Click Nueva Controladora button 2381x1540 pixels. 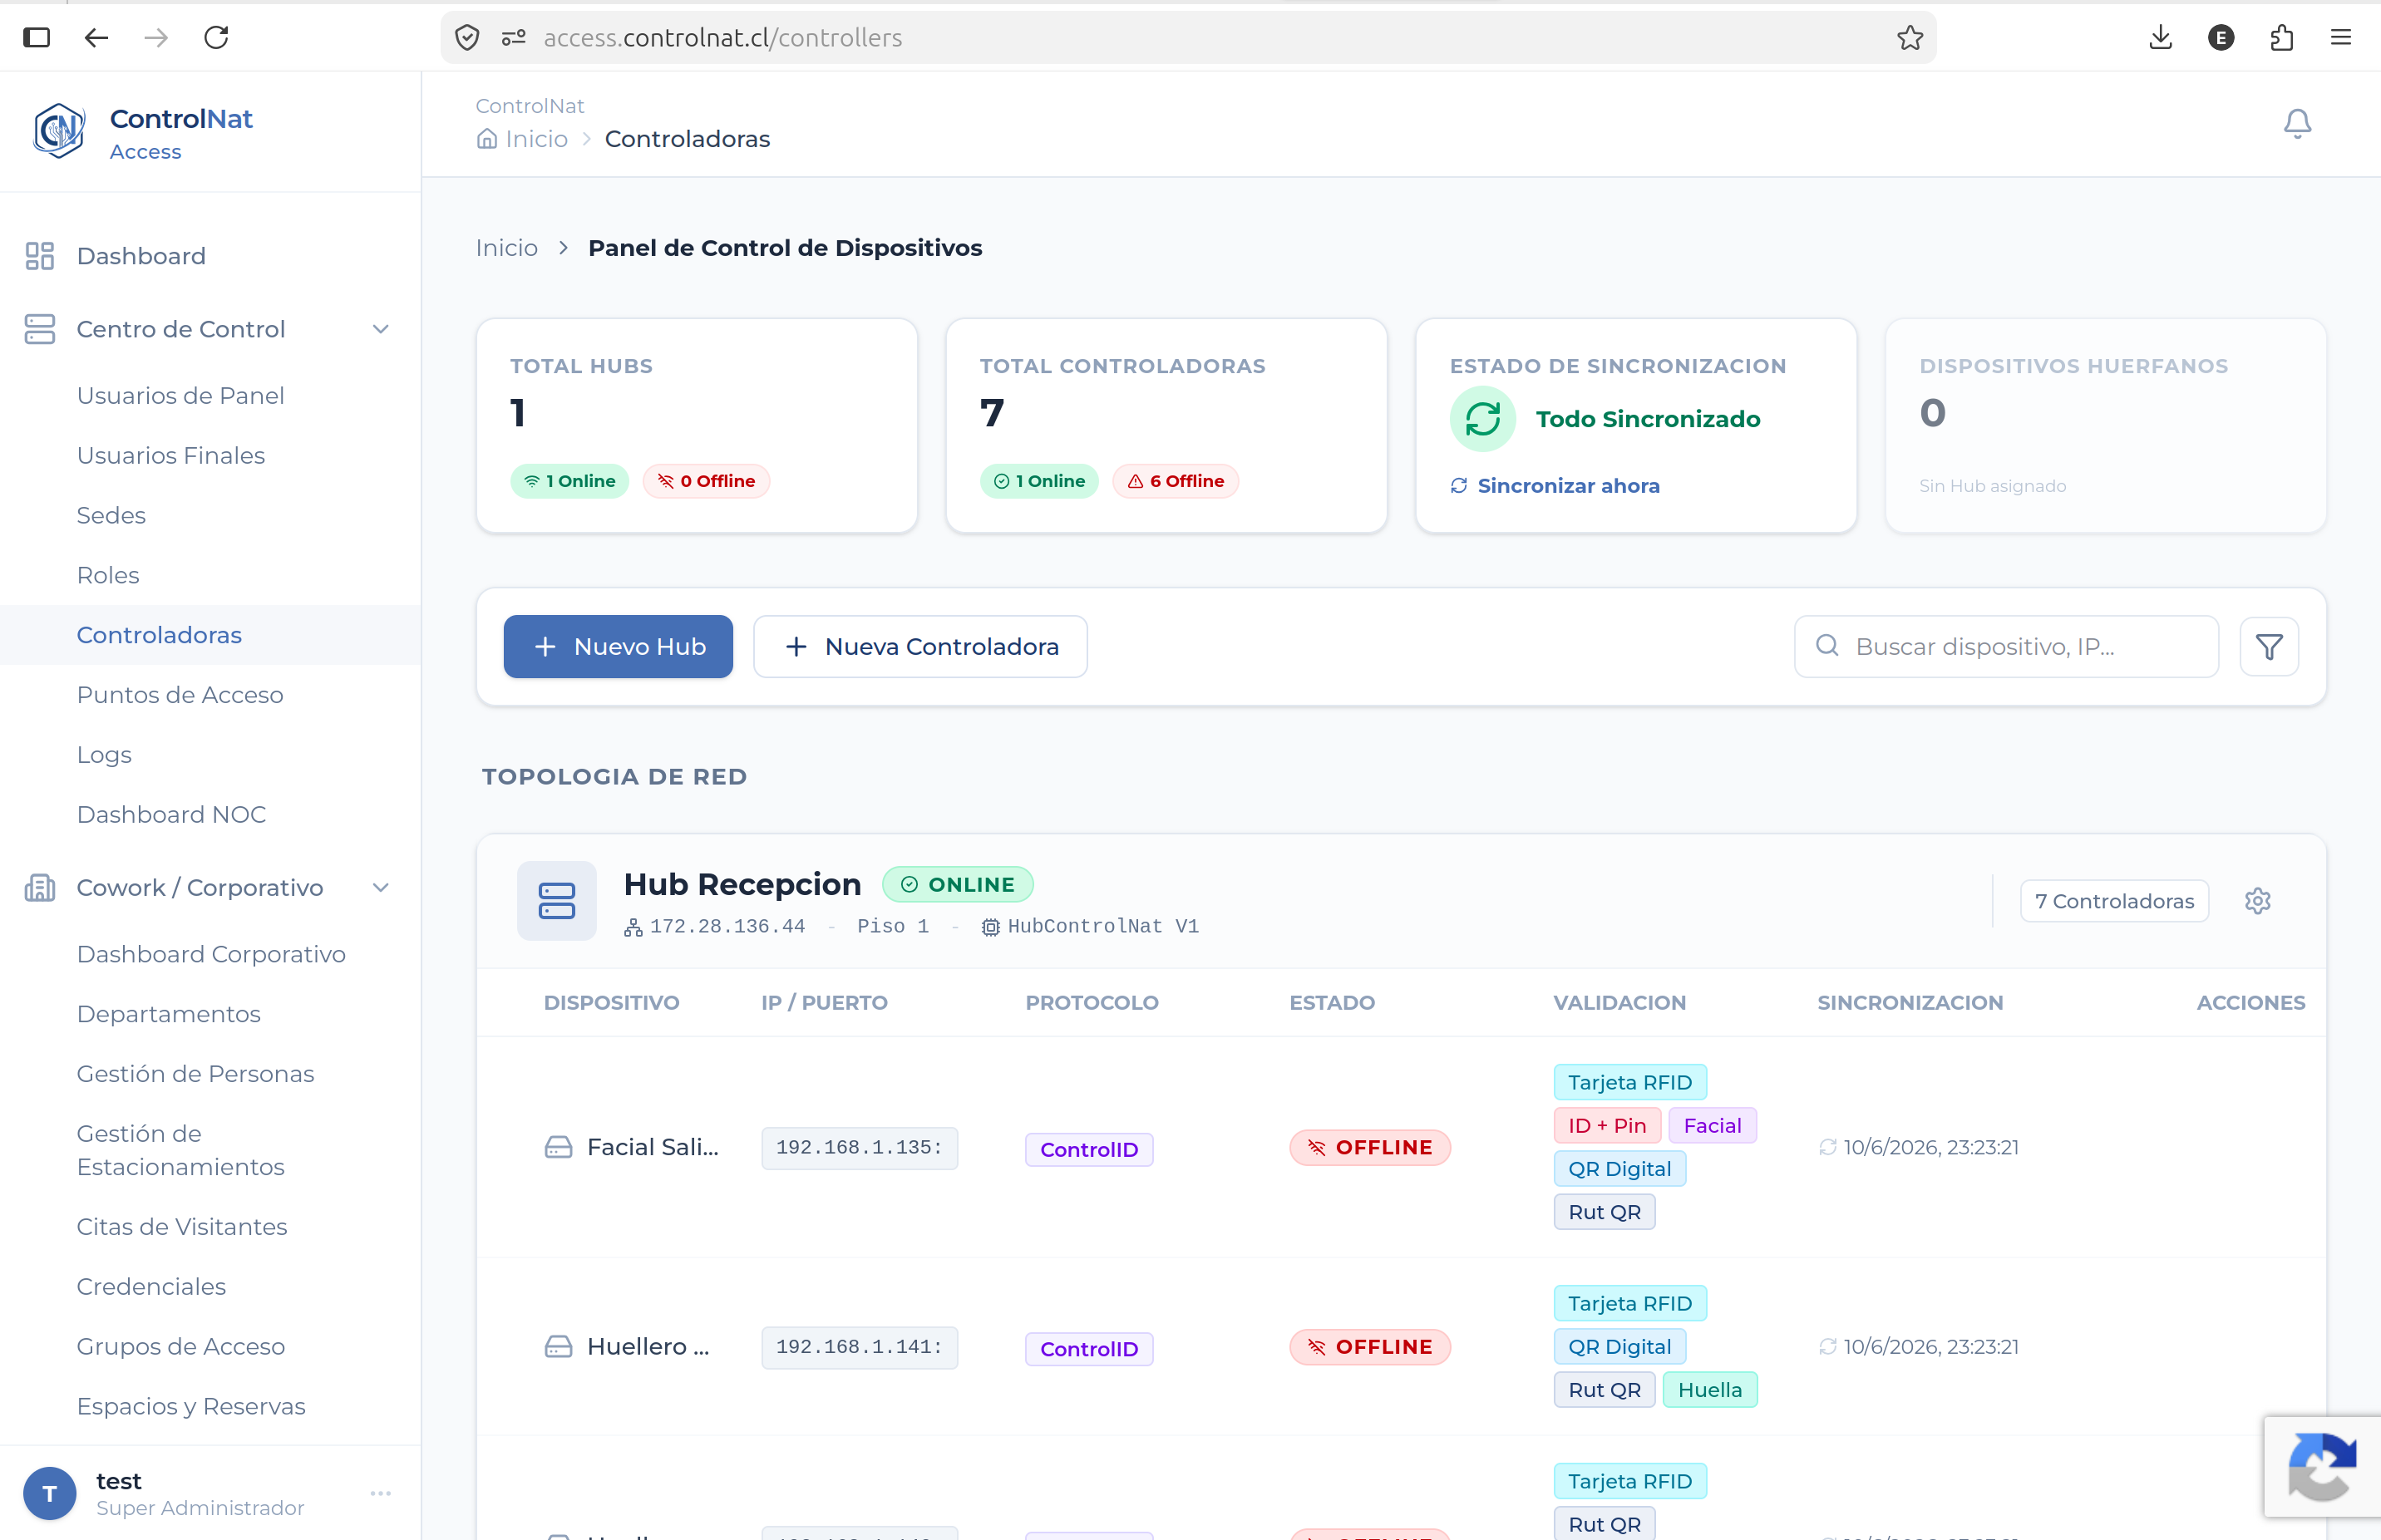(920, 647)
